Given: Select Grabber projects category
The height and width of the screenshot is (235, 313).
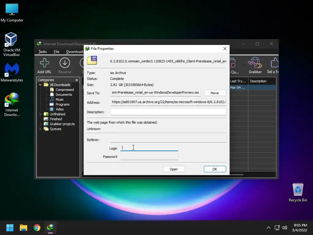Looking at the screenshot, I should (x=62, y=124).
